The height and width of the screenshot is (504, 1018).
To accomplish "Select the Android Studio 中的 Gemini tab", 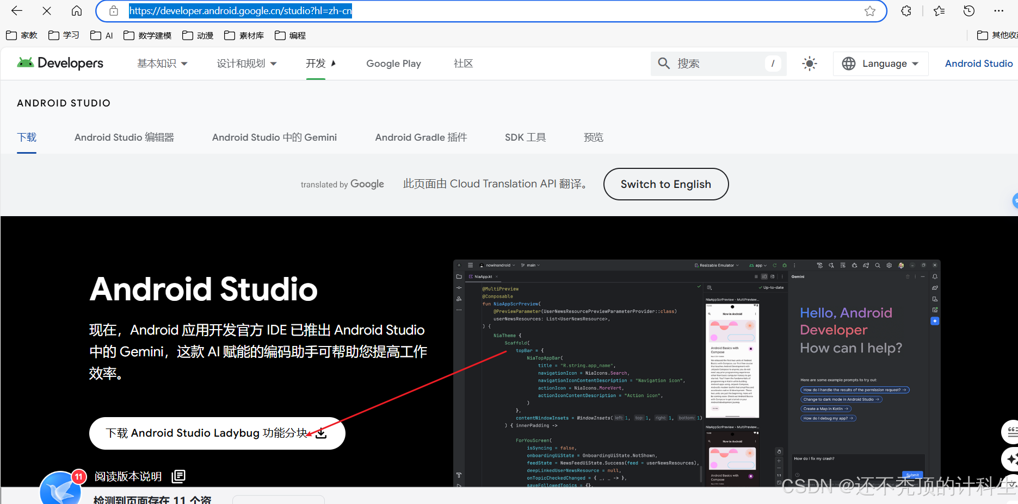I will 274,137.
